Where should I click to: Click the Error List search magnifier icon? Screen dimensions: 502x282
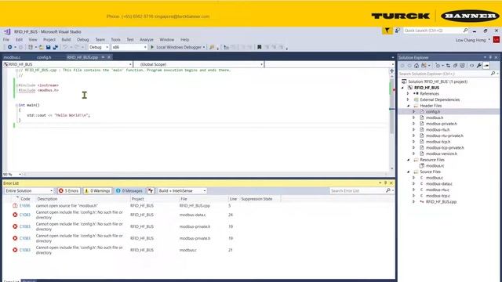[388, 191]
